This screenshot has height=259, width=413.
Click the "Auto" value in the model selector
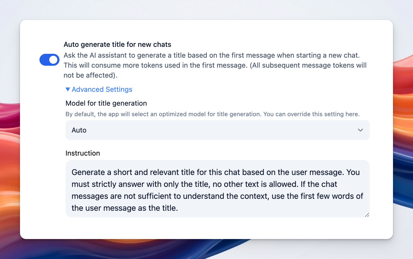[79, 130]
